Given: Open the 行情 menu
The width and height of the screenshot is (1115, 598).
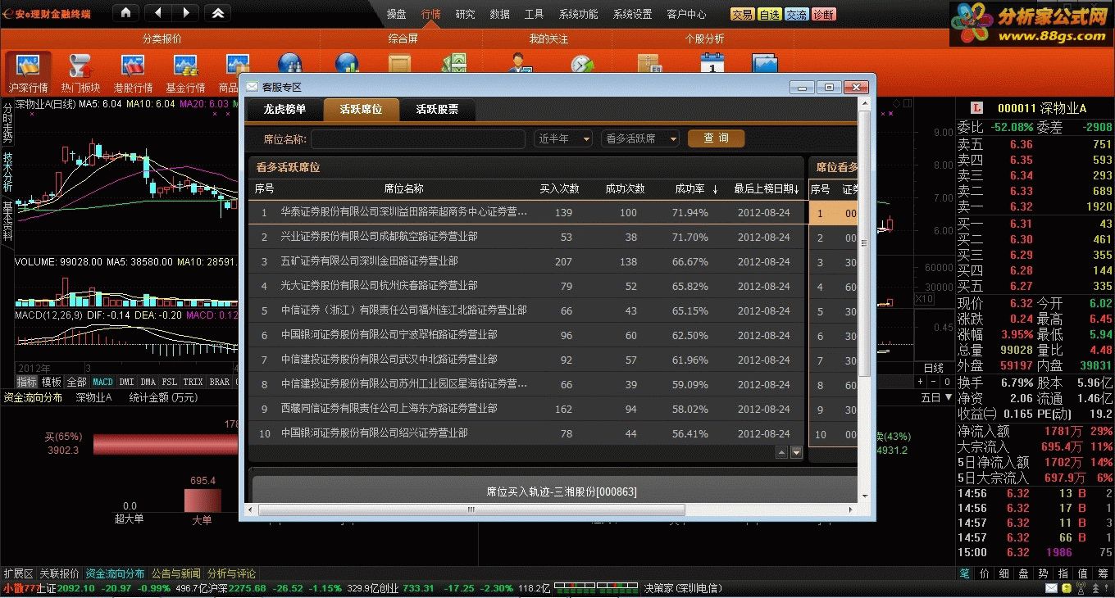Looking at the screenshot, I should click(x=430, y=14).
